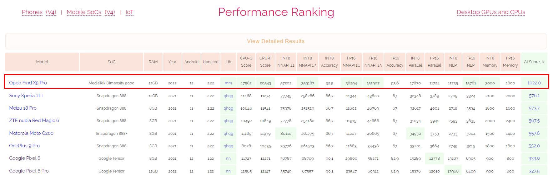Image resolution: width=553 pixels, height=175 pixels.
Task: Open the Mobile SoCs ranking link
Action: click(84, 12)
